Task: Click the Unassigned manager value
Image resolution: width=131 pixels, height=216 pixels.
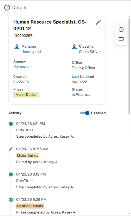Action: pyautogui.click(x=31, y=52)
